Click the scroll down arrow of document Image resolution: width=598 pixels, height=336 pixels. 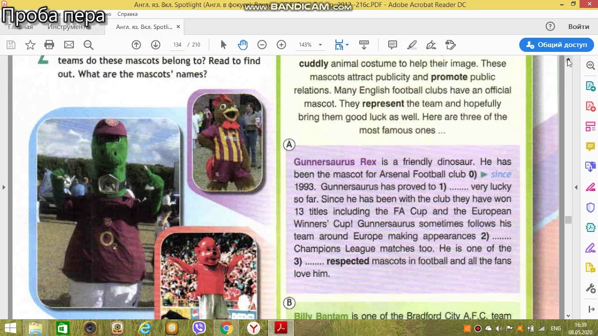568,316
